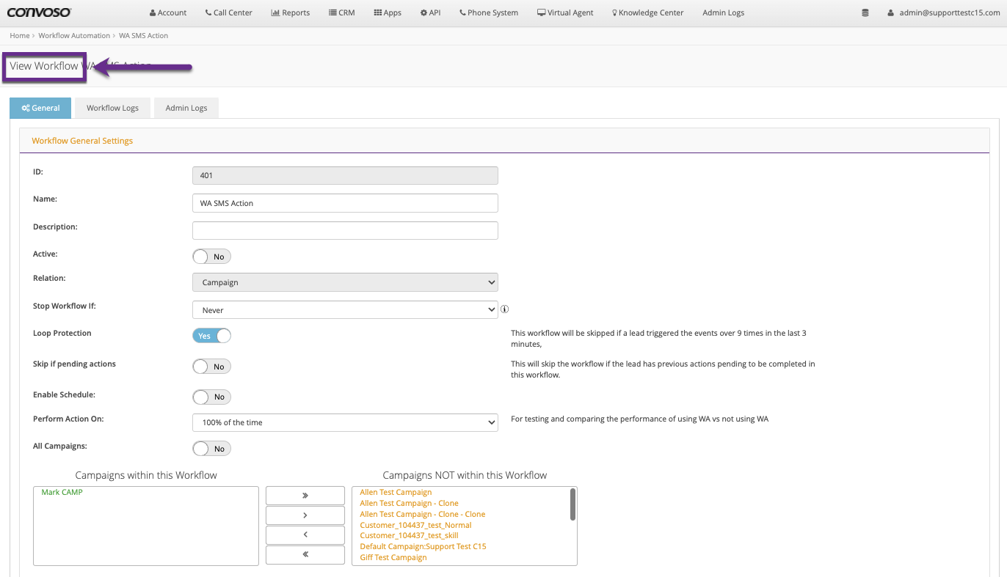Go to Home breadcrumb link

pyautogui.click(x=20, y=35)
